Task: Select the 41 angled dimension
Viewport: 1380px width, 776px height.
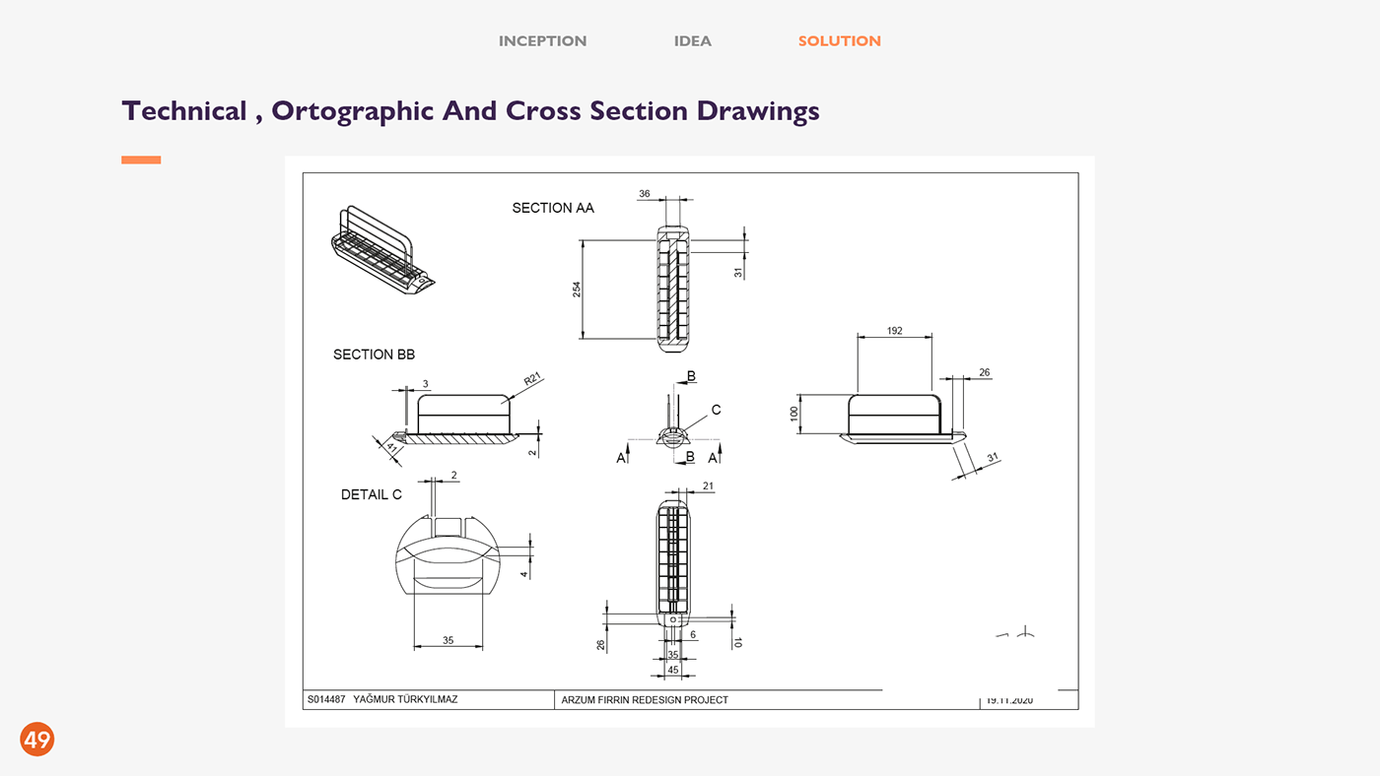Action: tap(391, 448)
